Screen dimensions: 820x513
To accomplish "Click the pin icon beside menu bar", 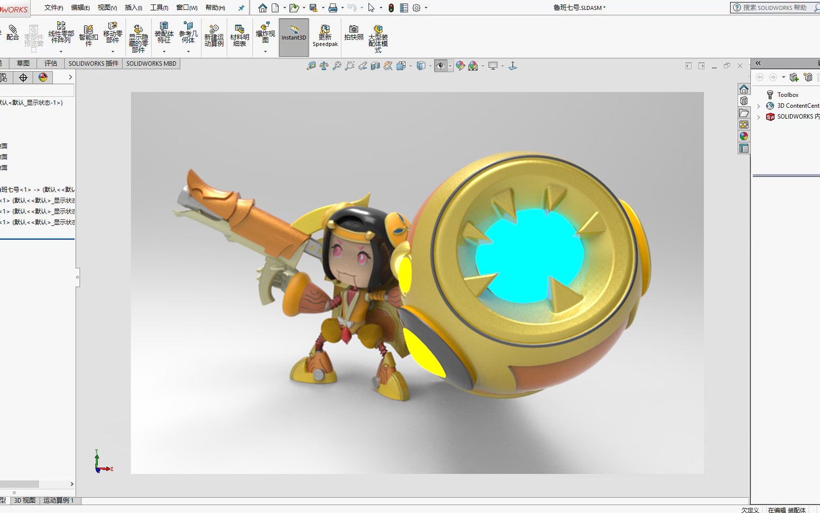I will pos(241,8).
